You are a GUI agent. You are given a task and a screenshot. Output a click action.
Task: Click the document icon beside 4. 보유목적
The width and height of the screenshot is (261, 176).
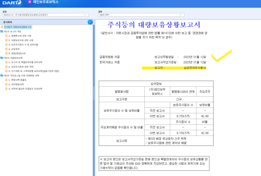pos(6,49)
